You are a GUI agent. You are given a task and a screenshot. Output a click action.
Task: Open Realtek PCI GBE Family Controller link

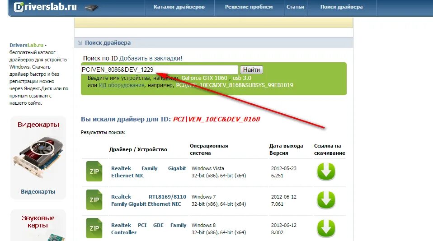tap(149, 229)
